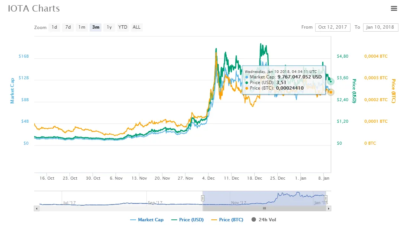Click the $2,40 USD price axis label
This screenshot has width=407, height=225.
click(343, 100)
